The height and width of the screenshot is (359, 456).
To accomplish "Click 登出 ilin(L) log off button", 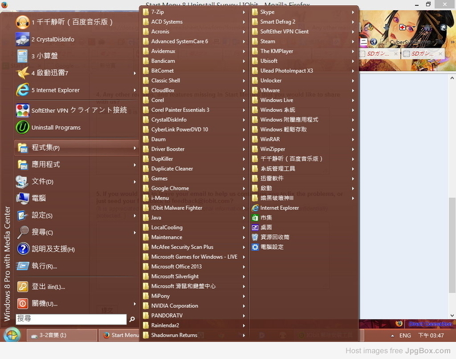I will tap(48, 287).
